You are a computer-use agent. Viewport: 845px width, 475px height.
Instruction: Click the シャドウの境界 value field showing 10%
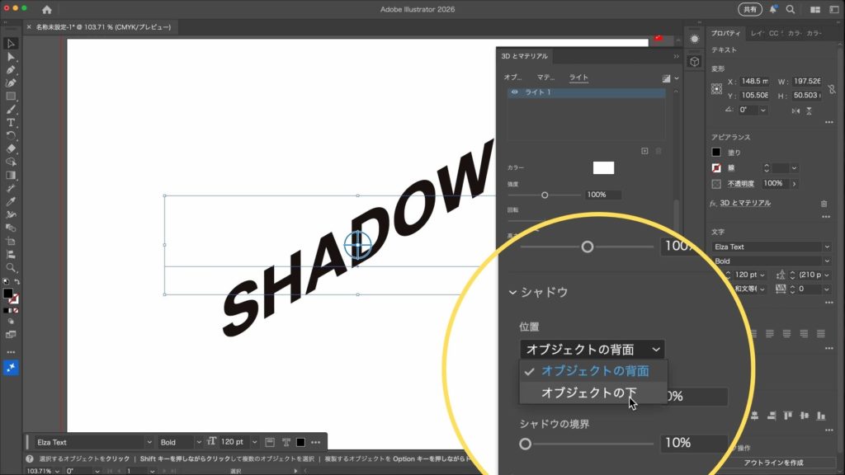(693, 443)
